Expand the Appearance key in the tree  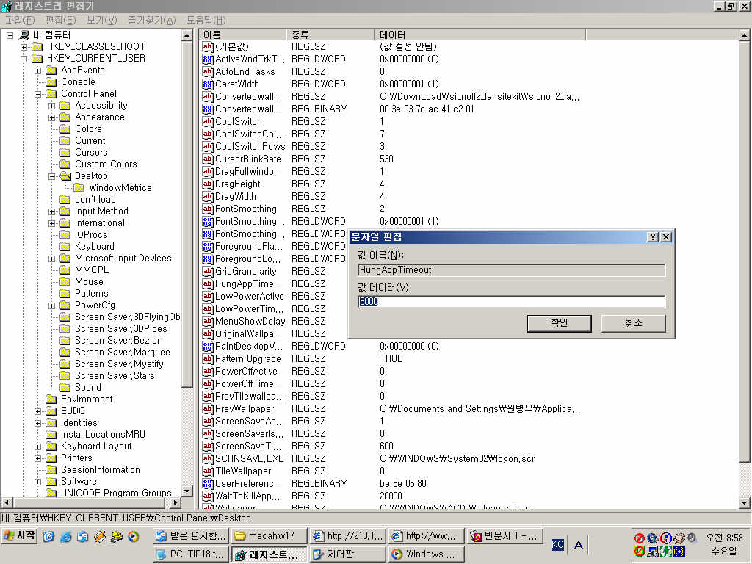(x=52, y=117)
